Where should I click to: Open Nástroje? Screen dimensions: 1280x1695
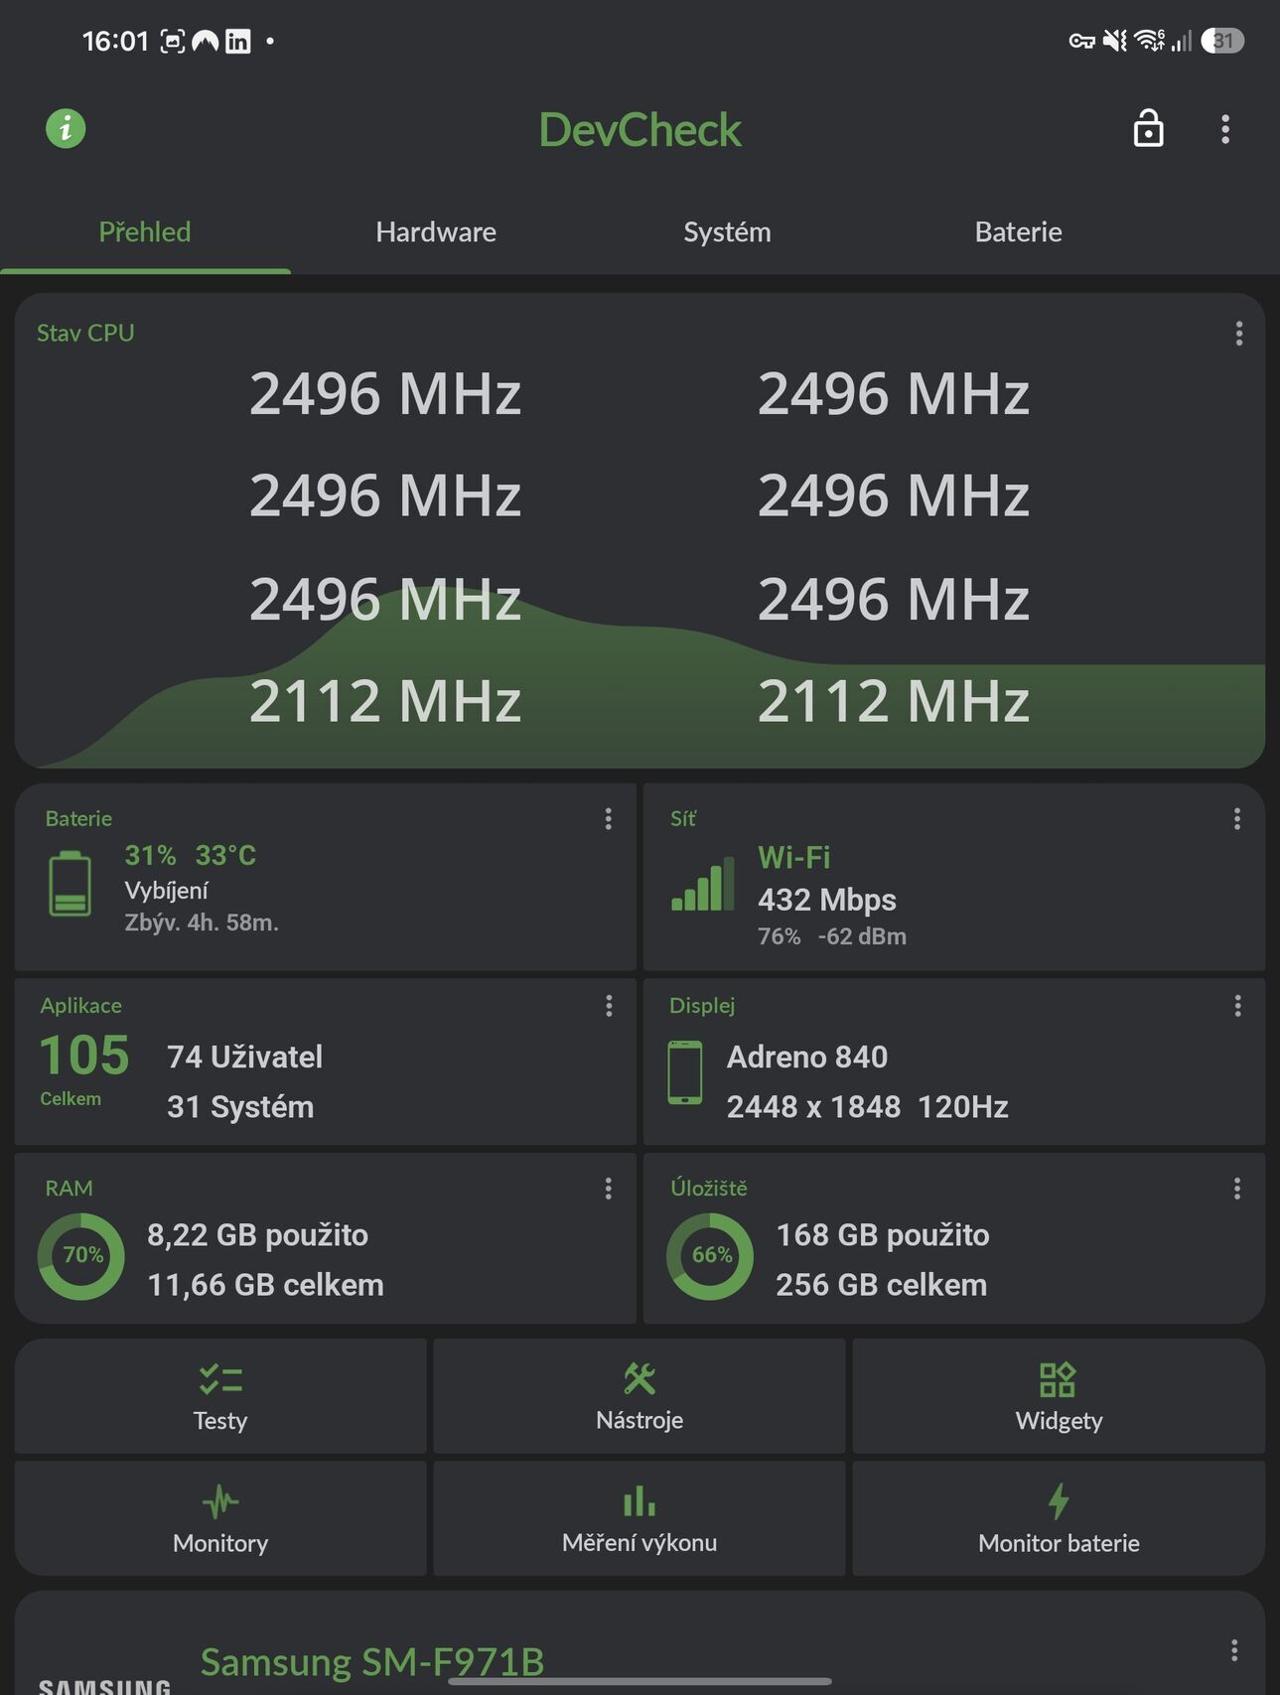tap(640, 1396)
